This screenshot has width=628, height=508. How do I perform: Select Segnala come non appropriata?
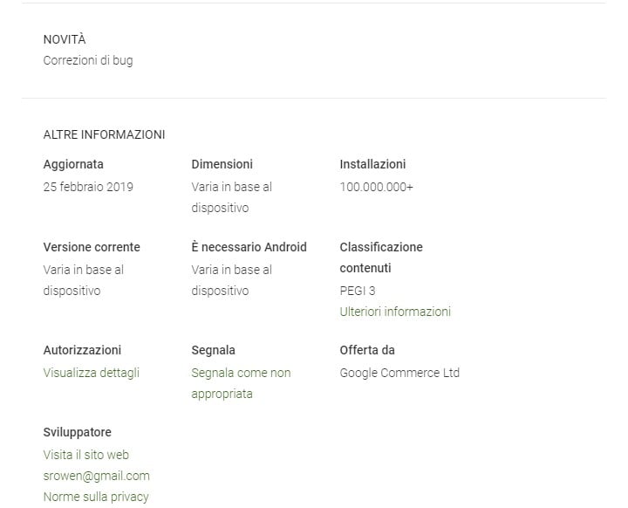point(241,373)
